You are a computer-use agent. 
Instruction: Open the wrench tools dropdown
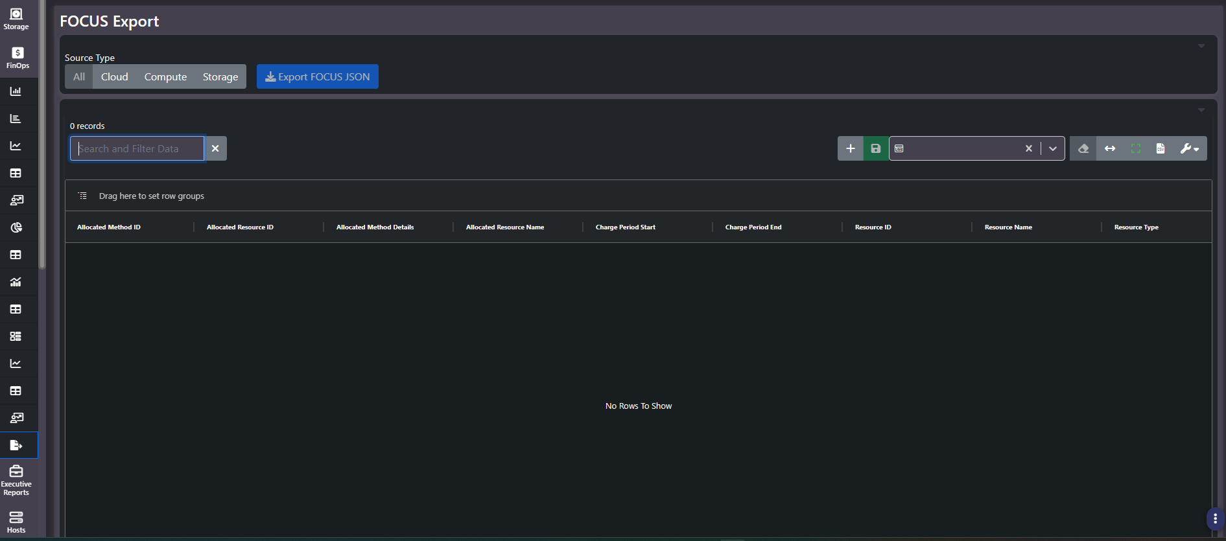pyautogui.click(x=1190, y=148)
